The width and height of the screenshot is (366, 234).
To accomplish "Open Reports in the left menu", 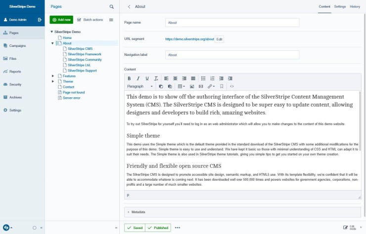I will (22, 72).
